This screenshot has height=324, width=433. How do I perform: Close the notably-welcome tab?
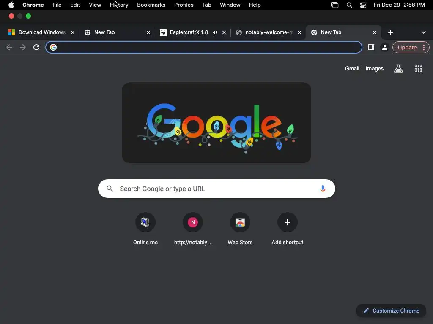[299, 32]
